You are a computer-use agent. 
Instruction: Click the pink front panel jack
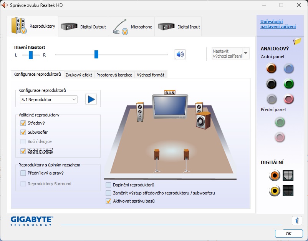280,137
